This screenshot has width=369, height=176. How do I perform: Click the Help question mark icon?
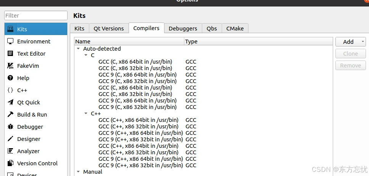tap(10, 78)
